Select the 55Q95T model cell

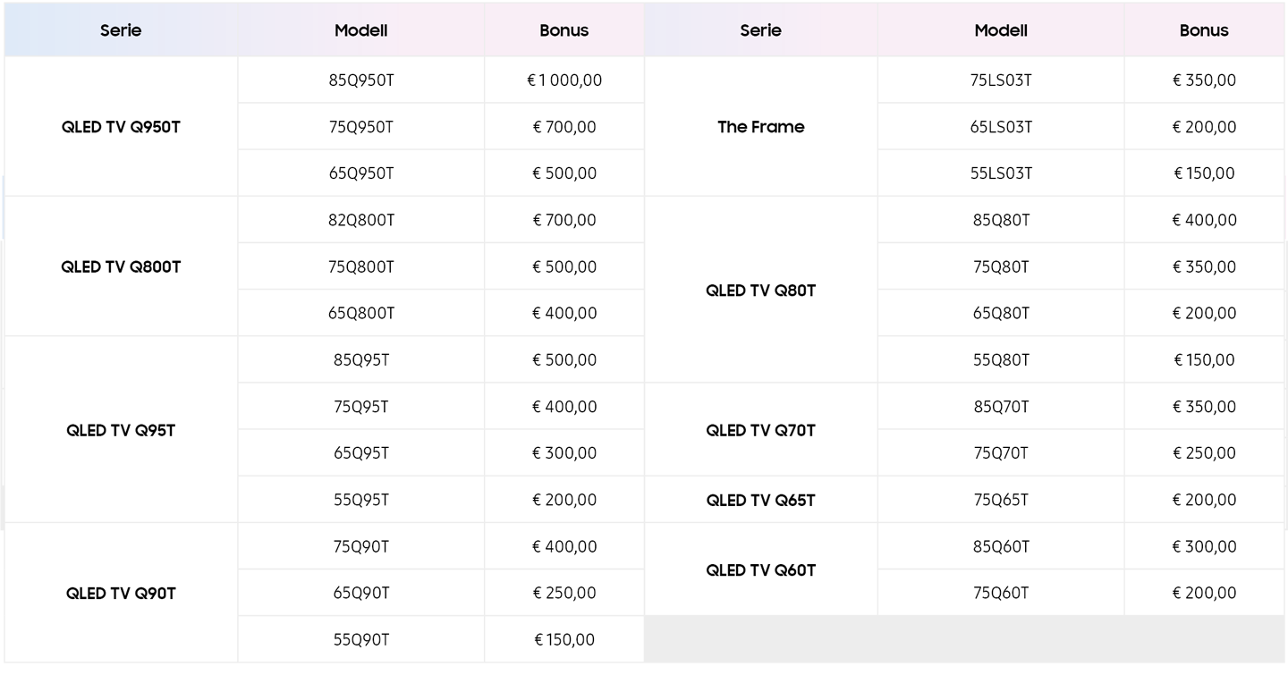(361, 500)
